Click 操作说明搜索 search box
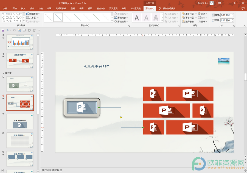The image size is (247, 173). [169, 9]
